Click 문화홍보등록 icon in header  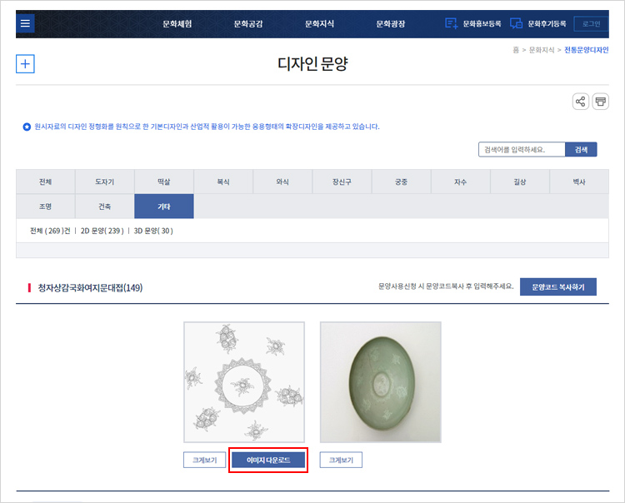452,23
